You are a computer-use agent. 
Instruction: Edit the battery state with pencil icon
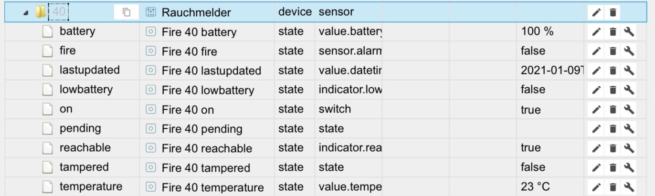point(596,32)
